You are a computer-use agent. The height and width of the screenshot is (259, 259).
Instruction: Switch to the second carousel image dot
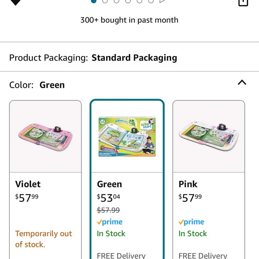[105, 1]
